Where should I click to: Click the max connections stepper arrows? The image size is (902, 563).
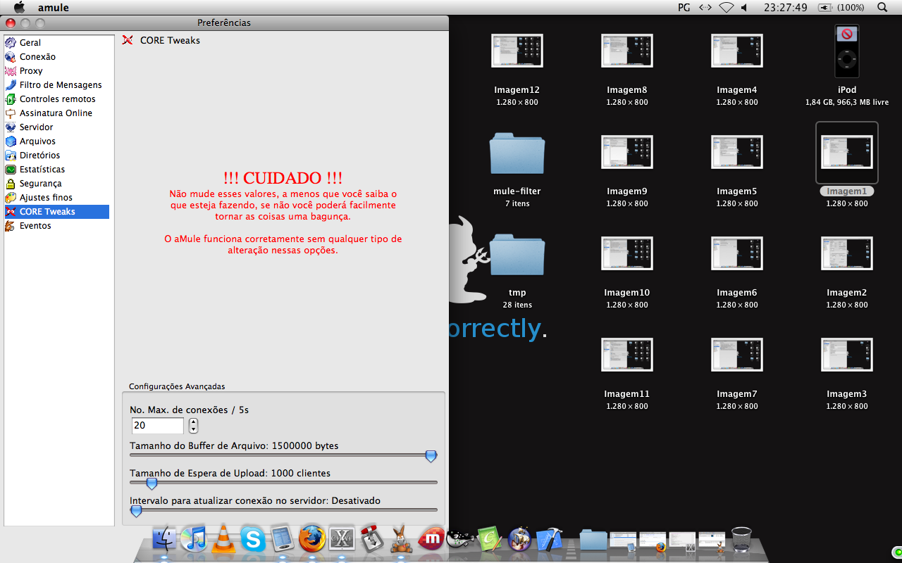click(194, 426)
